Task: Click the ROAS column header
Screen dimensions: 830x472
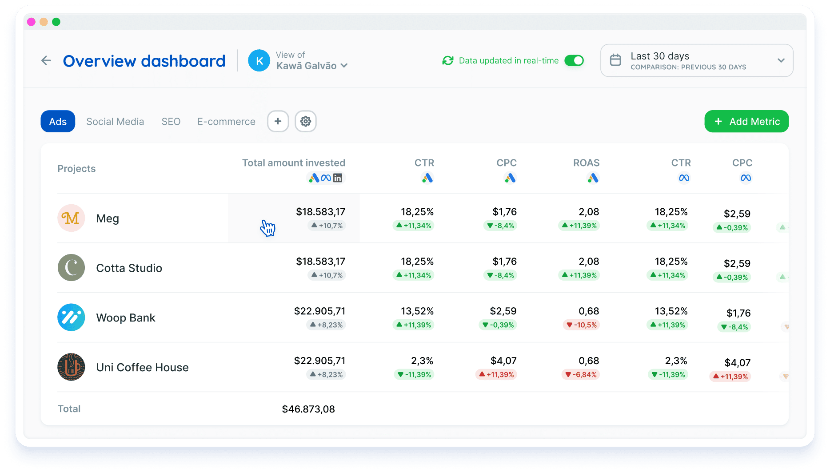Action: 587,163
